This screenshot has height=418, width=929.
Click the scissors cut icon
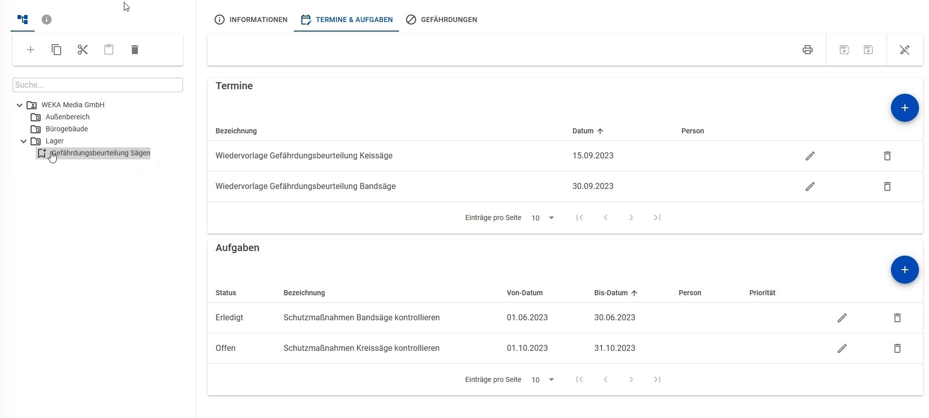coord(83,50)
